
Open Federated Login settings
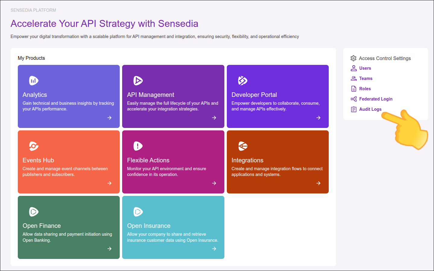pyautogui.click(x=375, y=99)
